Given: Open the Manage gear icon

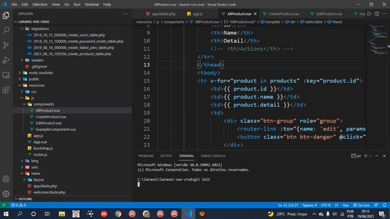Looking at the screenshot, I should point(5,193).
